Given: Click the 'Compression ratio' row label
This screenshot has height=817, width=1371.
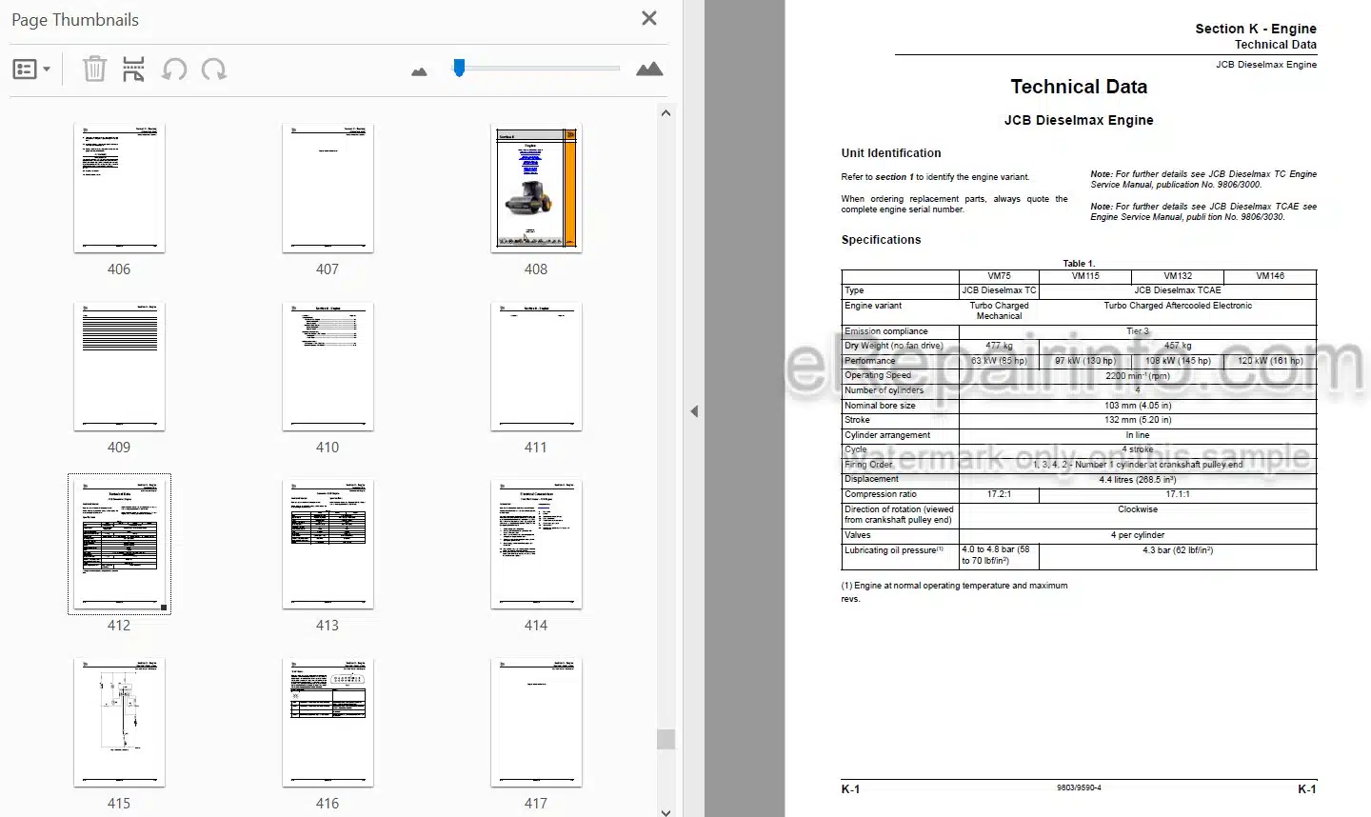Looking at the screenshot, I should pyautogui.click(x=881, y=494).
